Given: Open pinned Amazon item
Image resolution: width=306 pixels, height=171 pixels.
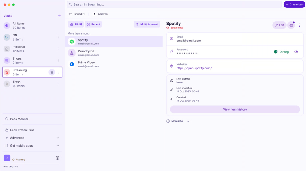Looking at the screenshot, I should (100, 14).
